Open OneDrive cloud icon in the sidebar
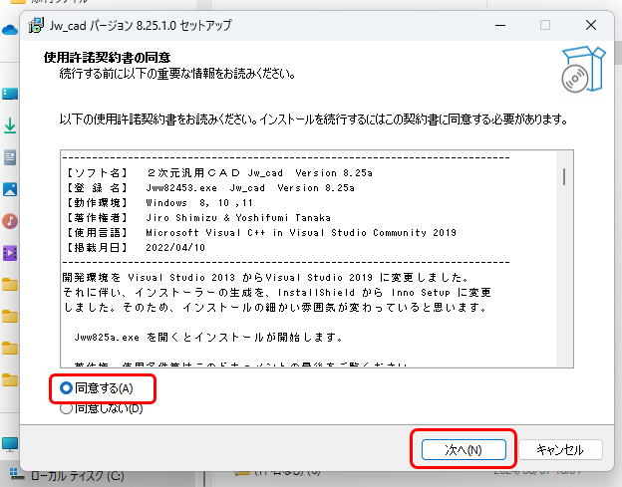The height and width of the screenshot is (487, 622). coord(10,31)
